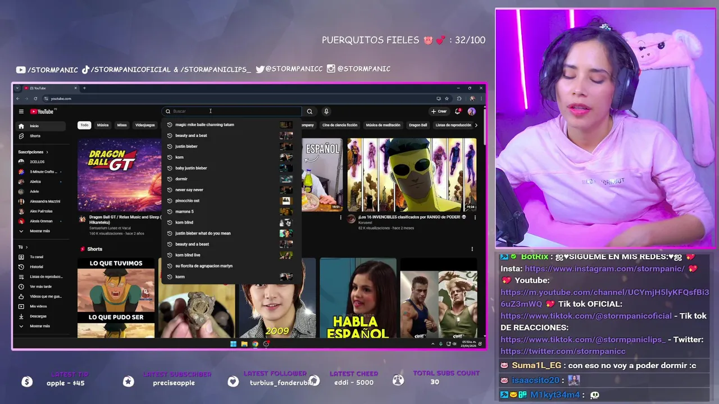This screenshot has height=404, width=719.
Task: Choose suggestion "never say never"
Action: pyautogui.click(x=230, y=190)
